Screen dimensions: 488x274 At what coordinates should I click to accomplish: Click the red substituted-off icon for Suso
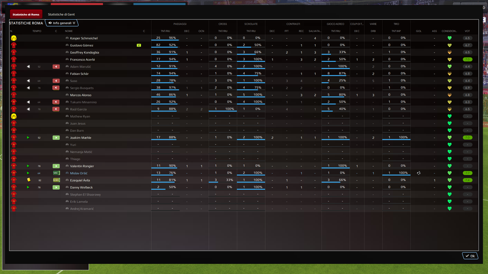point(56,81)
